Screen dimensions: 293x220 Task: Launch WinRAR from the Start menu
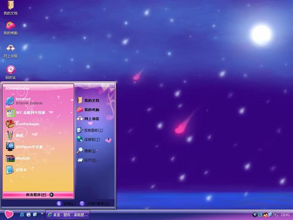point(38,158)
